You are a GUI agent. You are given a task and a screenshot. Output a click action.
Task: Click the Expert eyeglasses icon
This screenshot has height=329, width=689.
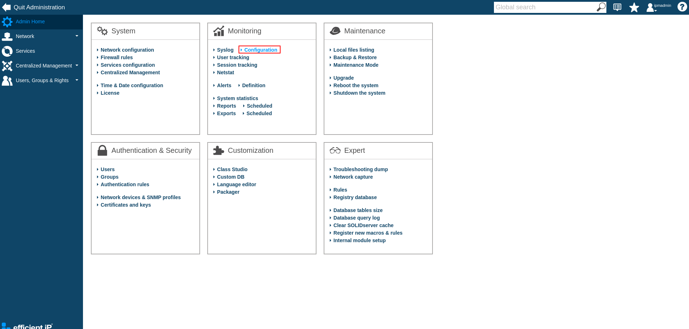tap(334, 151)
